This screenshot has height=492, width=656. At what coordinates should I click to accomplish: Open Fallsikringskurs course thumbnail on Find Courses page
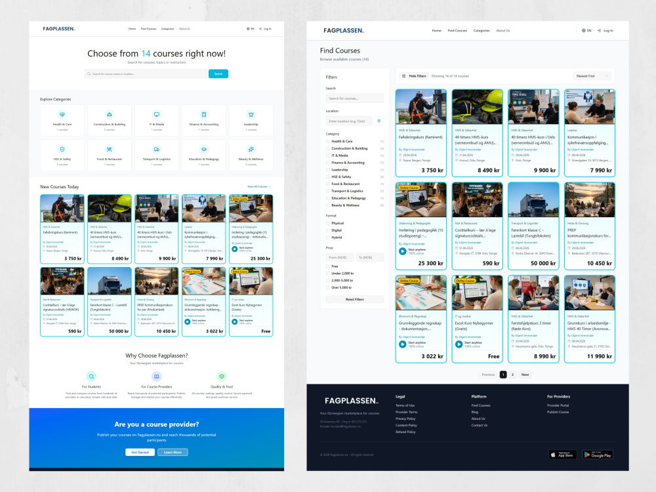point(421,107)
